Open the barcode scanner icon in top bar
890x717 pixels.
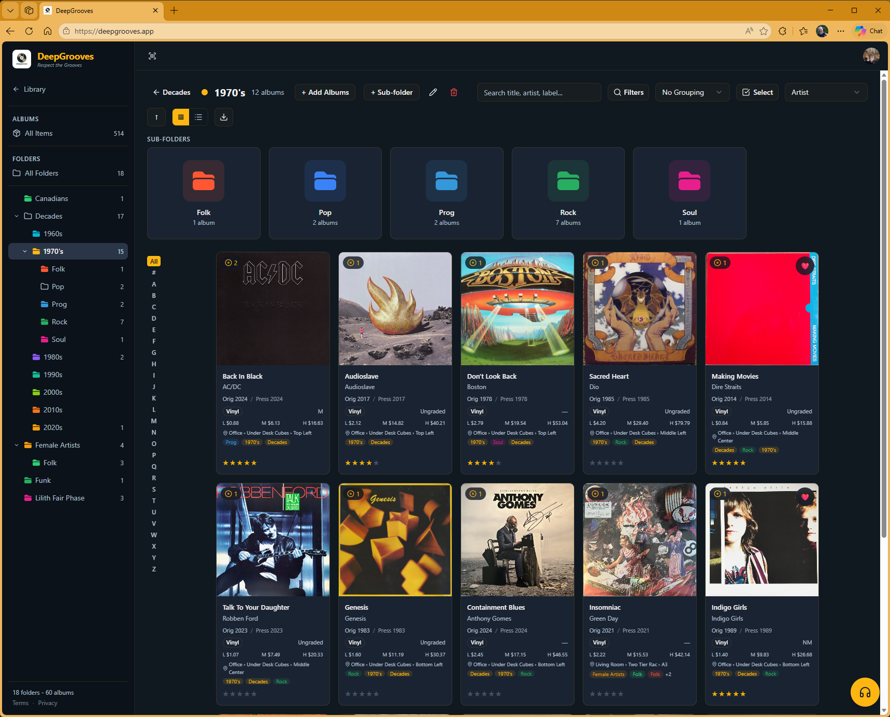point(152,56)
